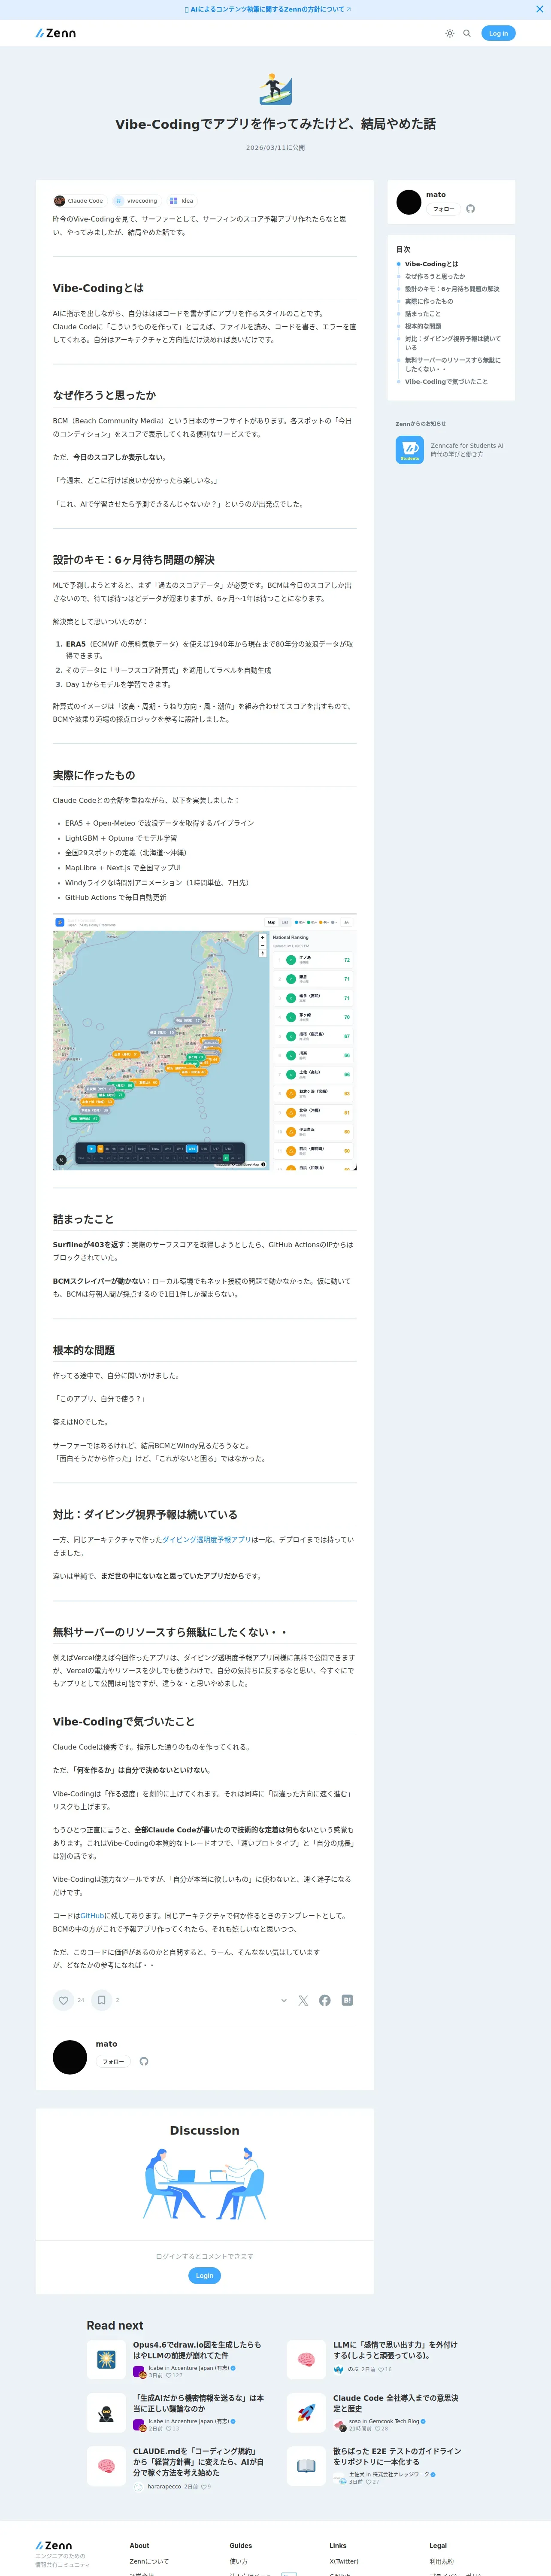Image resolution: width=551 pixels, height=2576 pixels.
Task: Go to '無料サーバーのリソースすら無駄にしたくない' contents entry
Action: [453, 364]
